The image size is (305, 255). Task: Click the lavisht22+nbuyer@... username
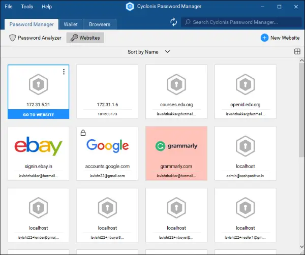tap(176, 237)
